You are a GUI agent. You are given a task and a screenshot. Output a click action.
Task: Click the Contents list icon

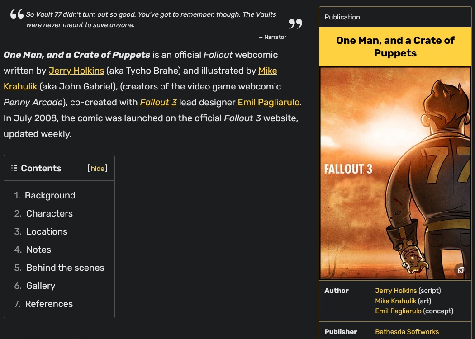pyautogui.click(x=14, y=168)
